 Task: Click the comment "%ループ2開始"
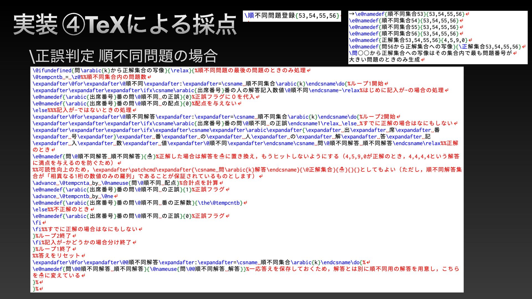(x=380, y=117)
